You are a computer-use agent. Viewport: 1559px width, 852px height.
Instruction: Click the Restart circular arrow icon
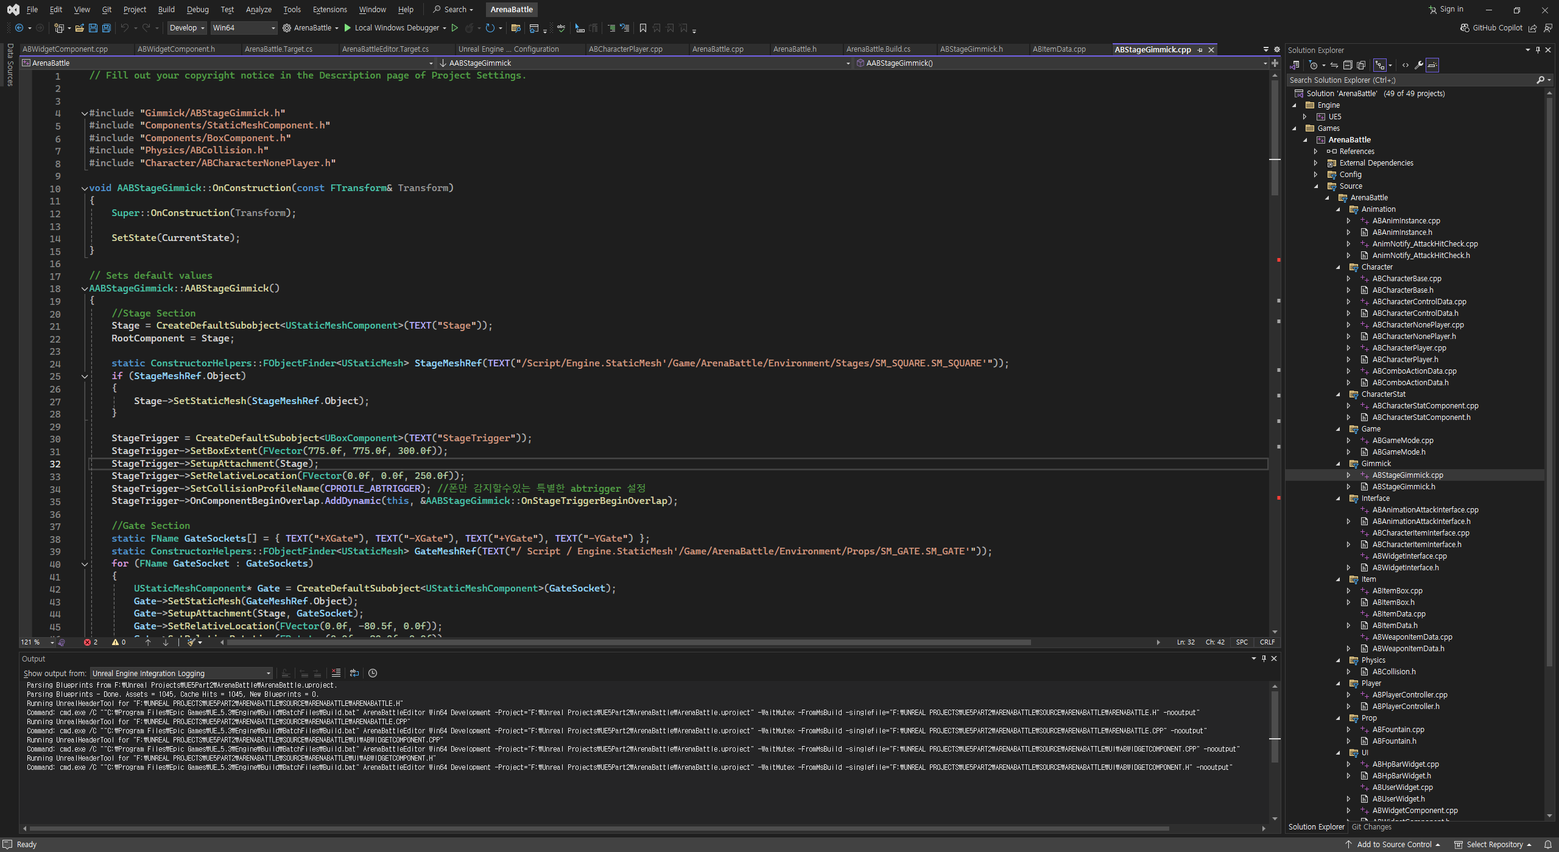pos(490,28)
